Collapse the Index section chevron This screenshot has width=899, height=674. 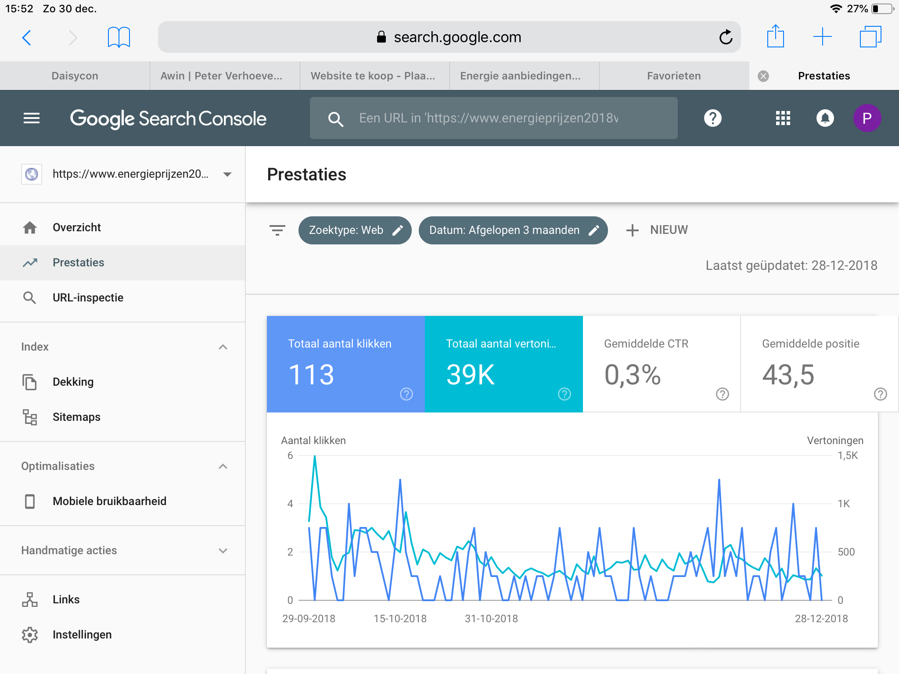click(x=223, y=347)
